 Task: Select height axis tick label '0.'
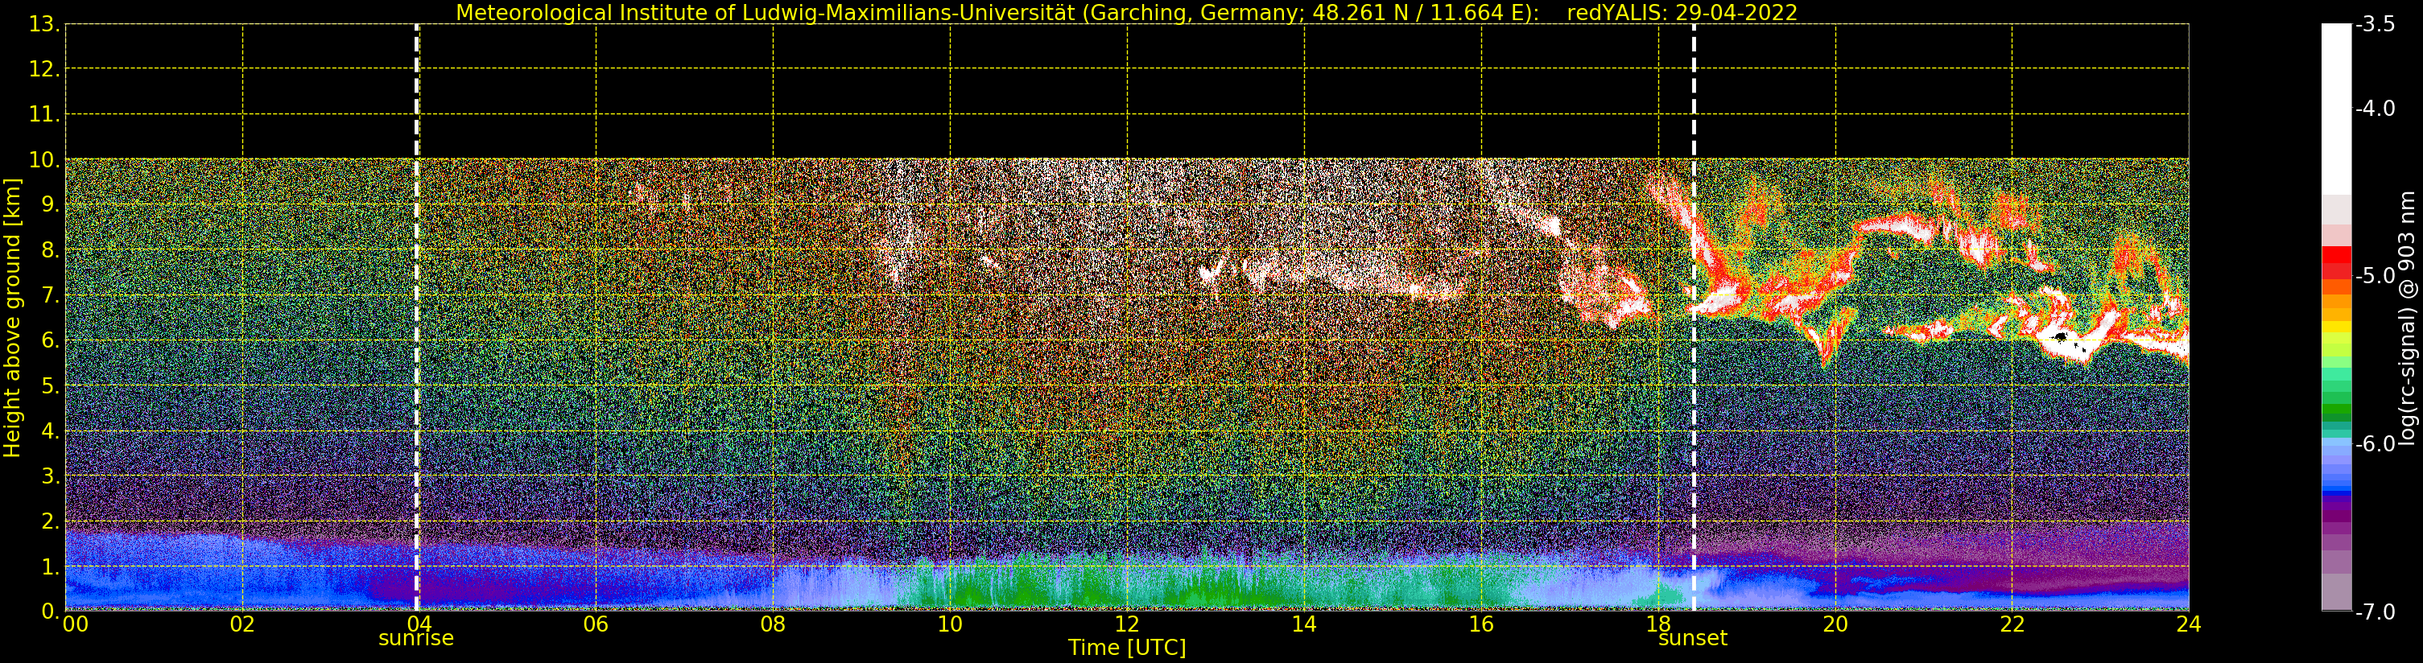[51, 612]
